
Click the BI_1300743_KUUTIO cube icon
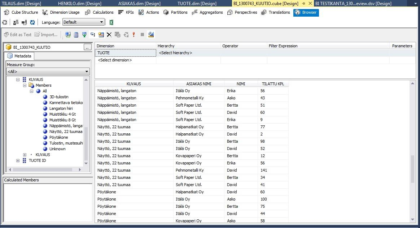point(9,47)
